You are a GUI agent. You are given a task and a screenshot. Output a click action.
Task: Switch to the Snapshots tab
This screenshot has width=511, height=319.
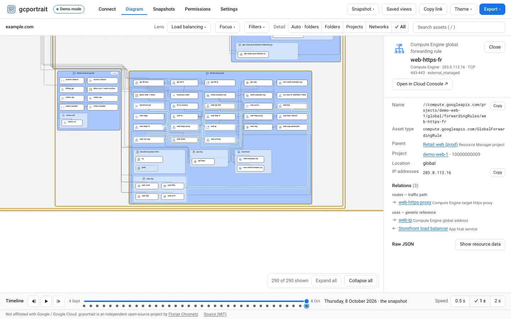[x=164, y=9]
